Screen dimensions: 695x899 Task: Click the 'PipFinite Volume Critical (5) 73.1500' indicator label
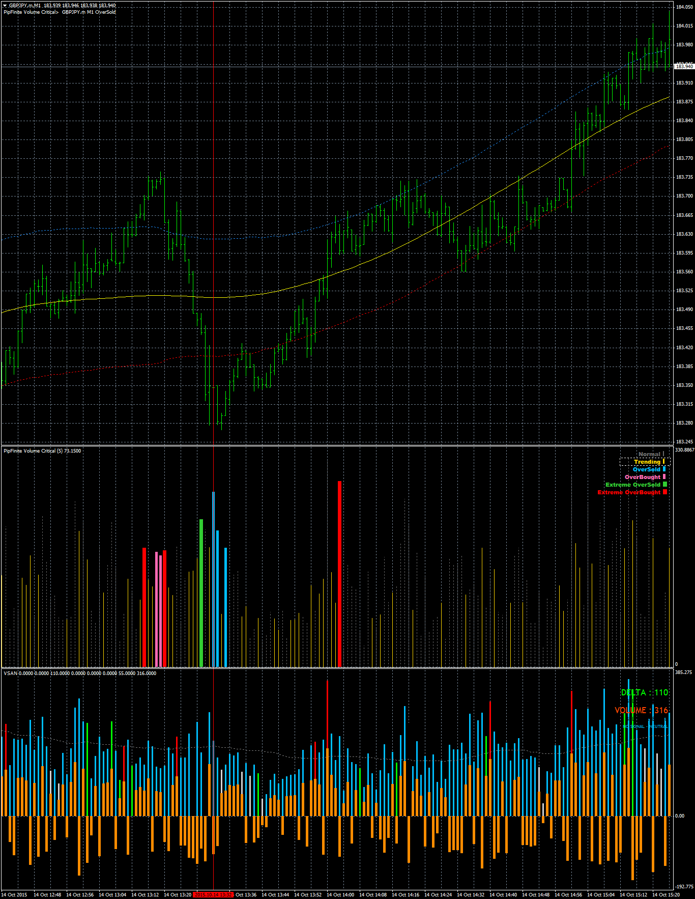42,451
